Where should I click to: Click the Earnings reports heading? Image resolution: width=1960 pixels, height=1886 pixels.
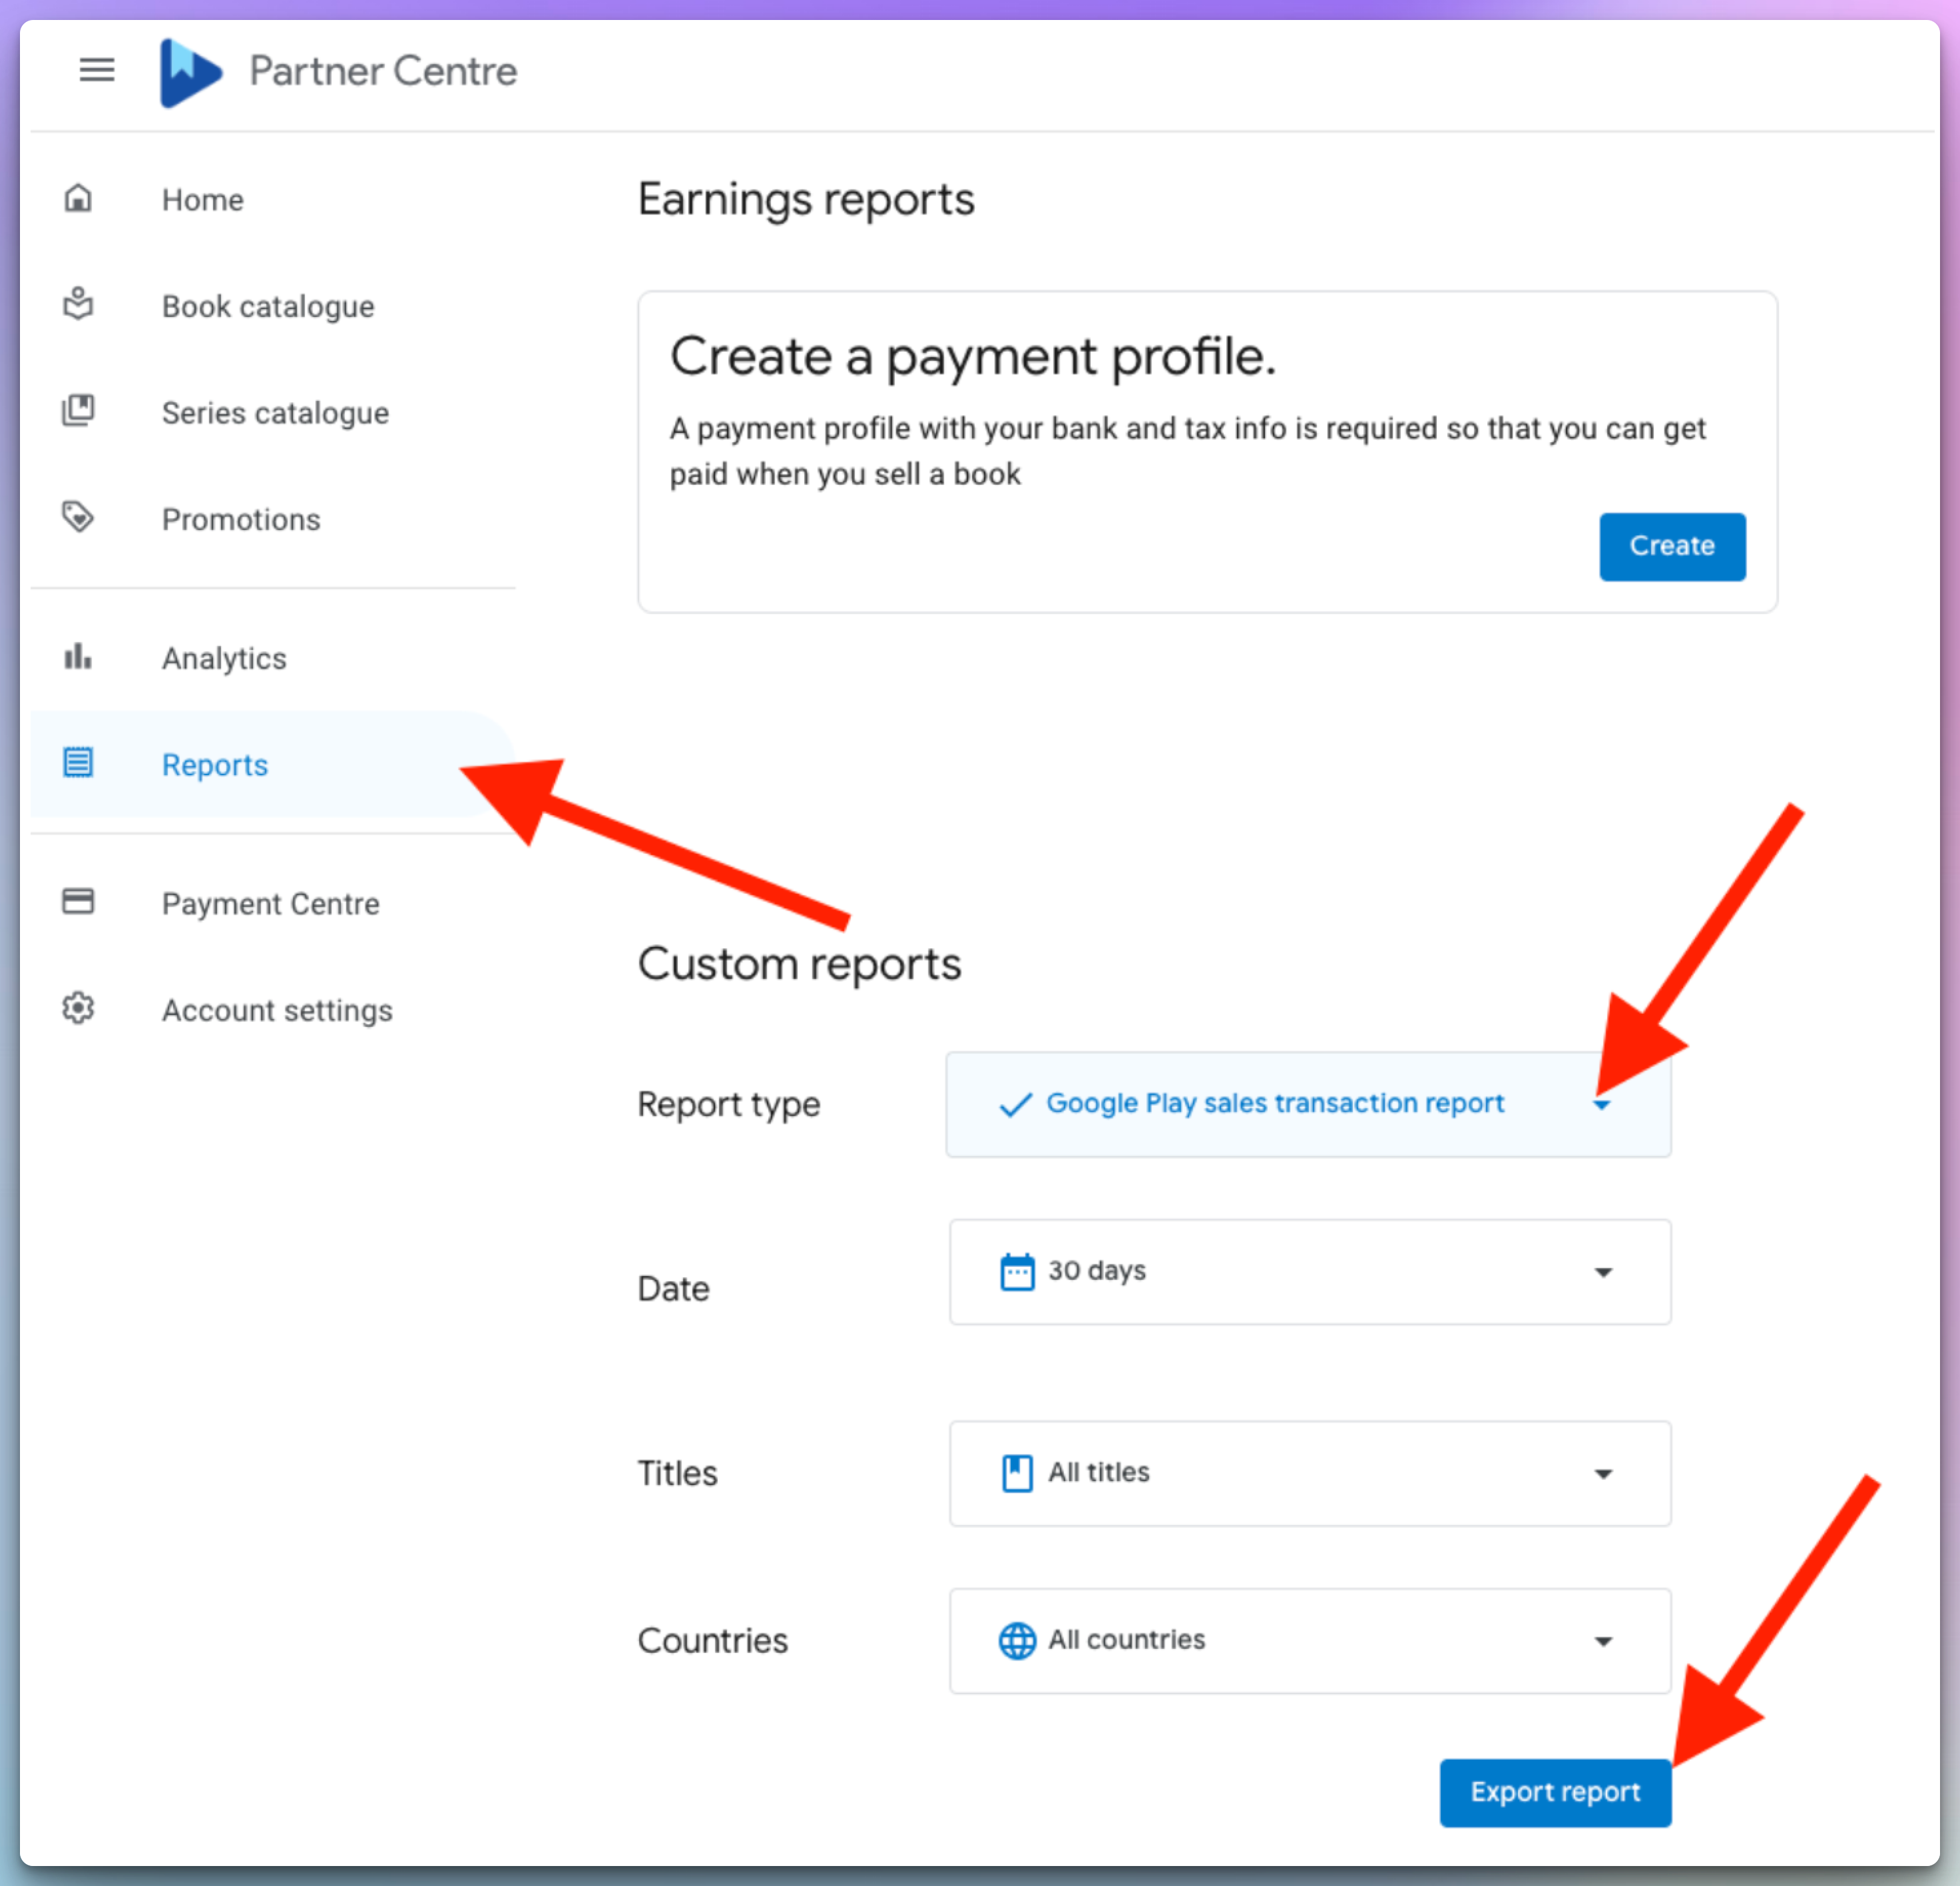coord(806,199)
